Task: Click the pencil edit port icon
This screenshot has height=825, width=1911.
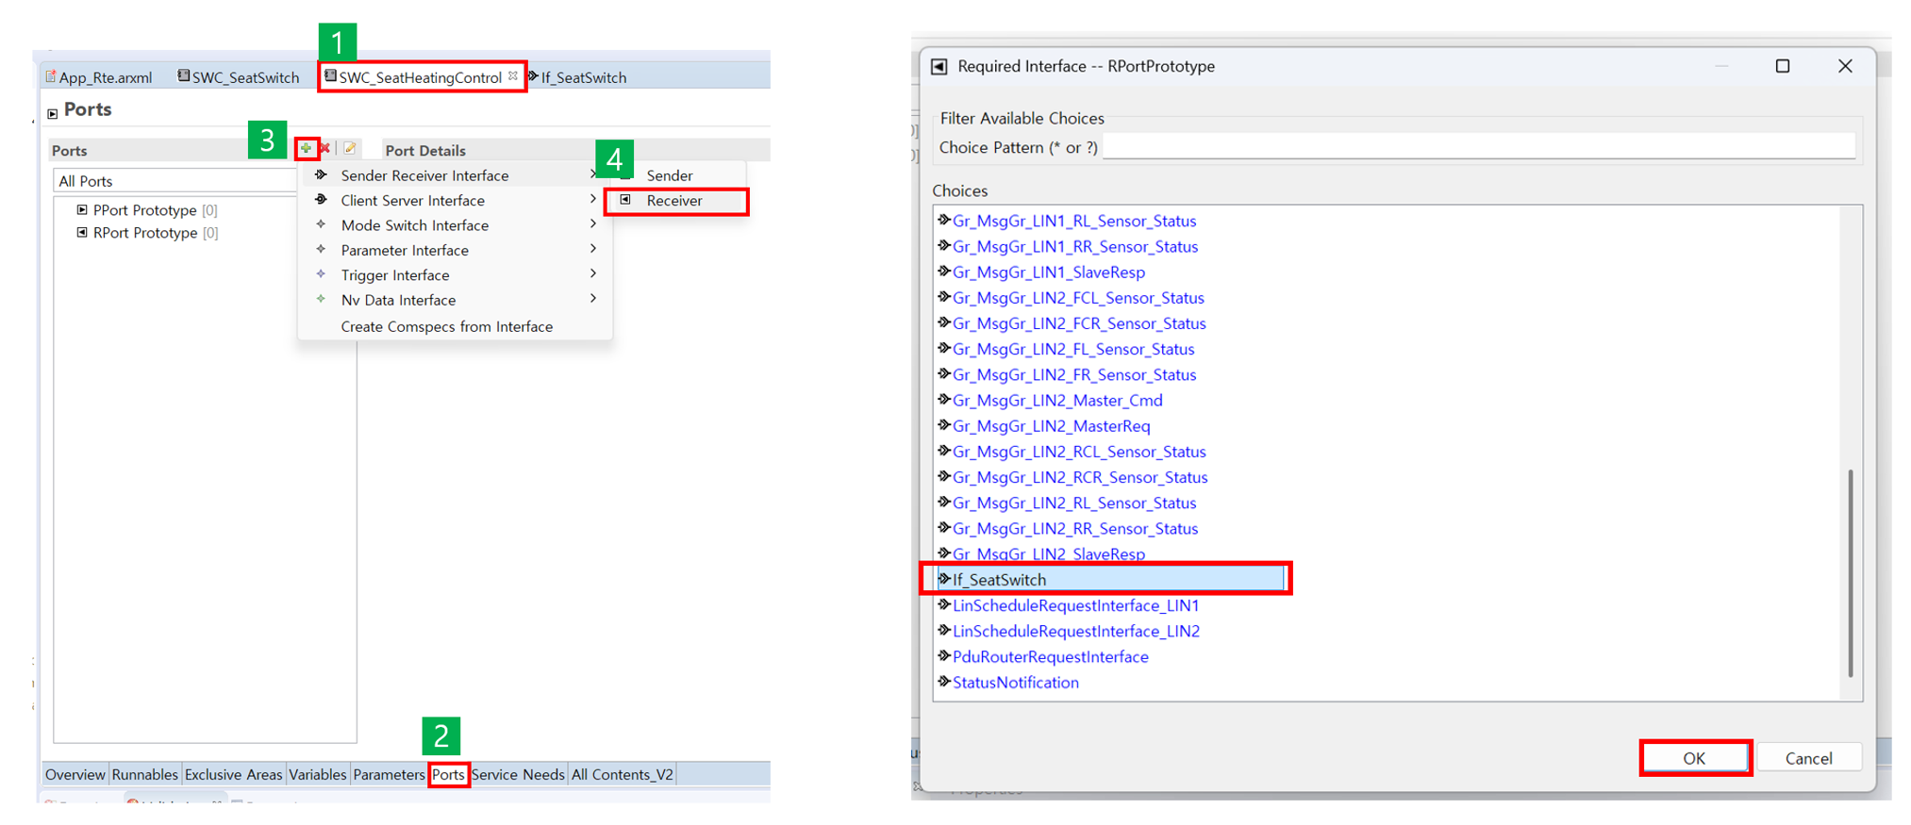Action: click(x=350, y=149)
